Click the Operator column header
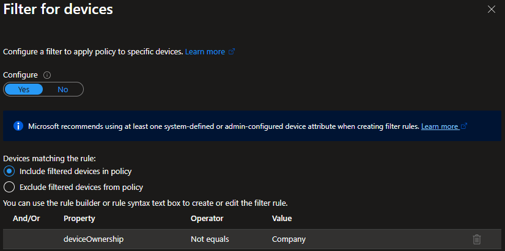Image resolution: width=505 pixels, height=251 pixels. [207, 218]
